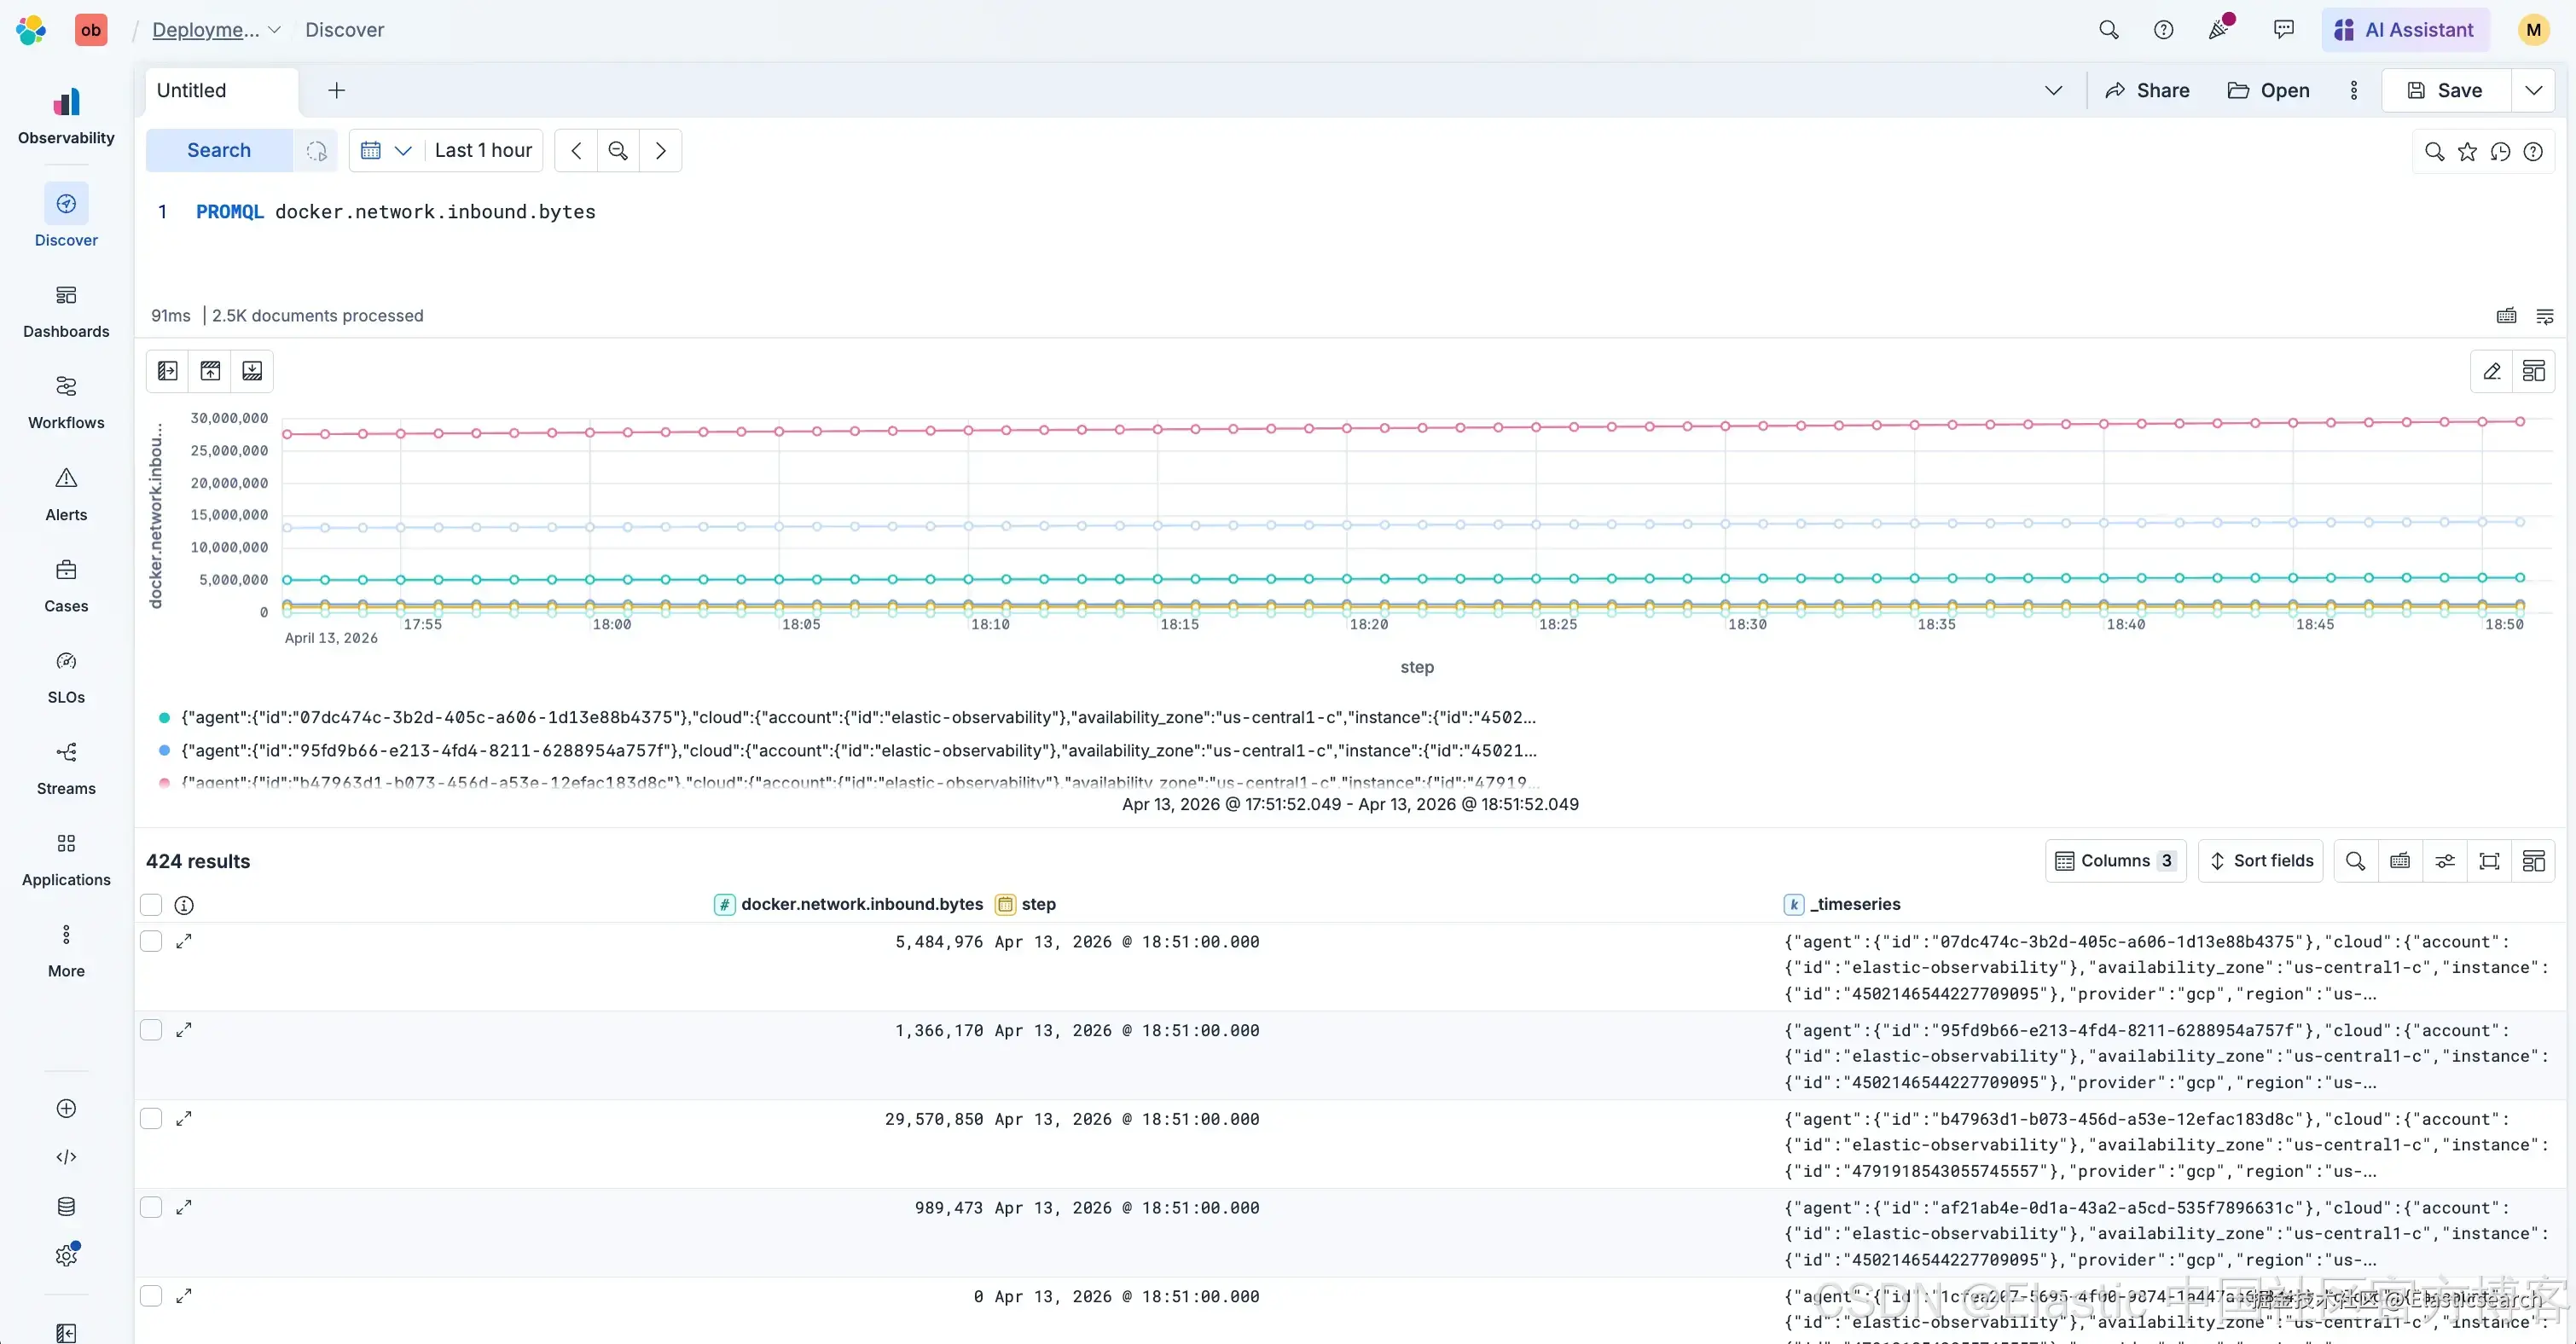
Task: Open SLOs from the side navigation
Action: (66, 677)
